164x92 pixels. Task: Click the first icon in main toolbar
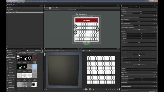pos(7,4)
